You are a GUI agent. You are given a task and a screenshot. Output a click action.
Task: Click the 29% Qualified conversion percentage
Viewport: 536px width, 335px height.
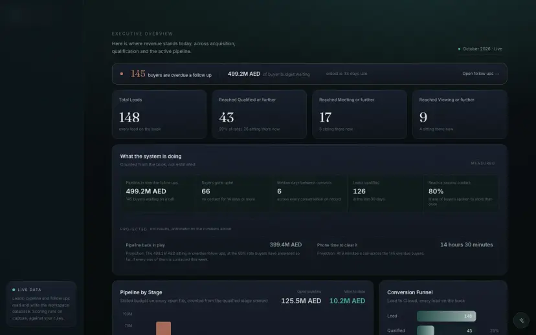tap(494, 331)
